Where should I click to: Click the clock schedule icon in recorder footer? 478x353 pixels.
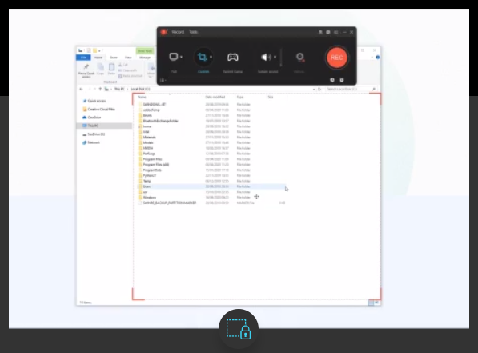332,80
